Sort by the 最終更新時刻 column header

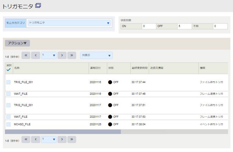140,68
